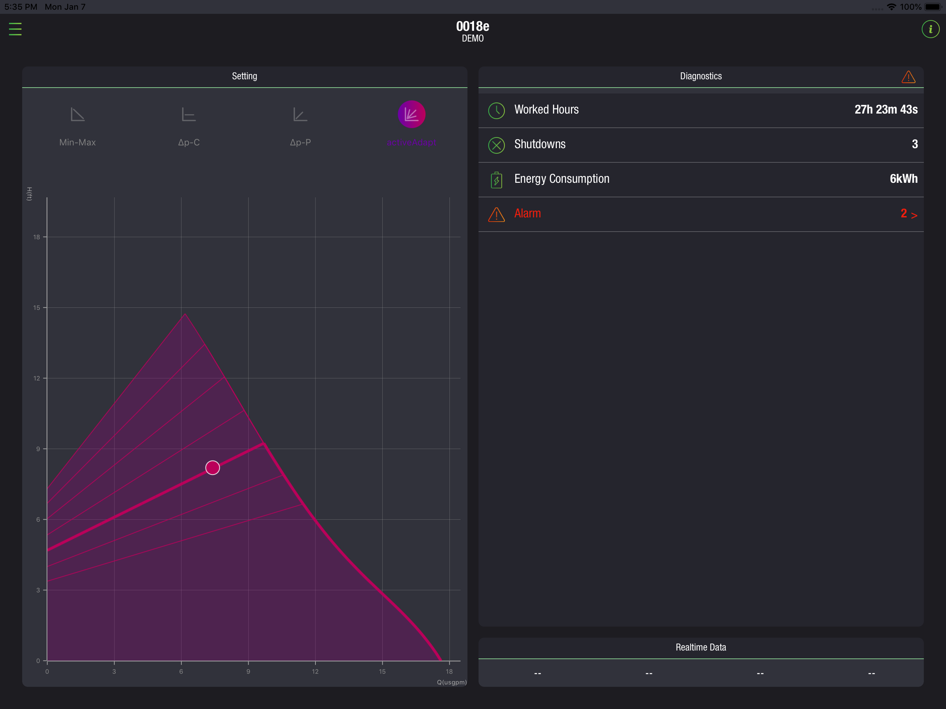Select the Min-Max mode icon
This screenshot has height=709, width=946.
point(78,114)
